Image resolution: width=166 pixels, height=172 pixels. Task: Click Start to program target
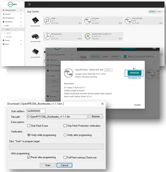click(x=48, y=165)
